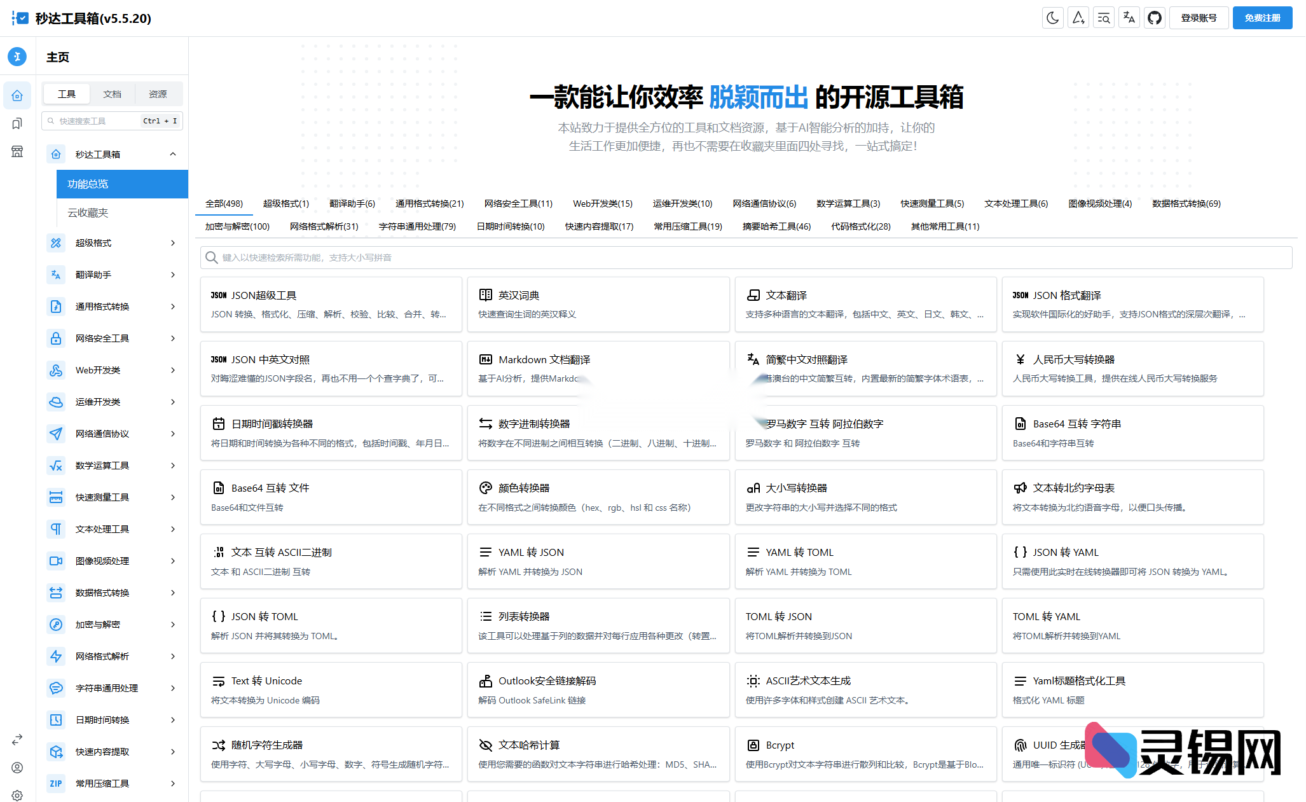Toggle dark mode with the moon icon

pos(1052,17)
